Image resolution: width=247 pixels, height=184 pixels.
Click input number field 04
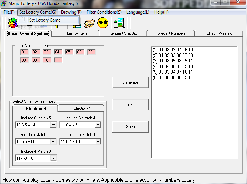58,52
